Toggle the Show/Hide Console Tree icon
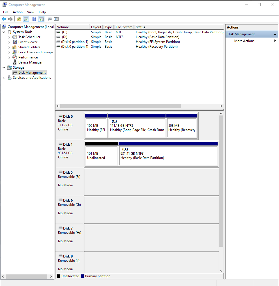The height and width of the screenshot is (286, 279). click(x=26, y=19)
